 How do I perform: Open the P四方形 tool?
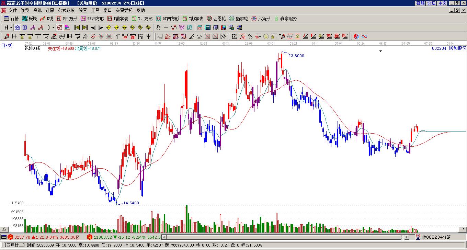[67, 19]
